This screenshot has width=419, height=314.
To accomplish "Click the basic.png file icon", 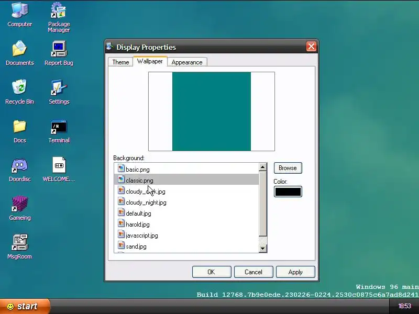I will [x=121, y=168].
